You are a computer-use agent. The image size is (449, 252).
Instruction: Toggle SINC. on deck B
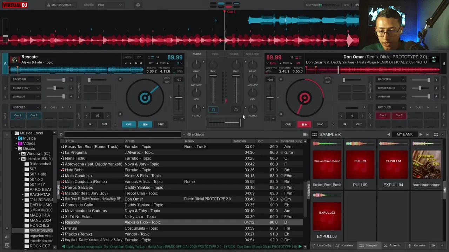tap(320, 124)
